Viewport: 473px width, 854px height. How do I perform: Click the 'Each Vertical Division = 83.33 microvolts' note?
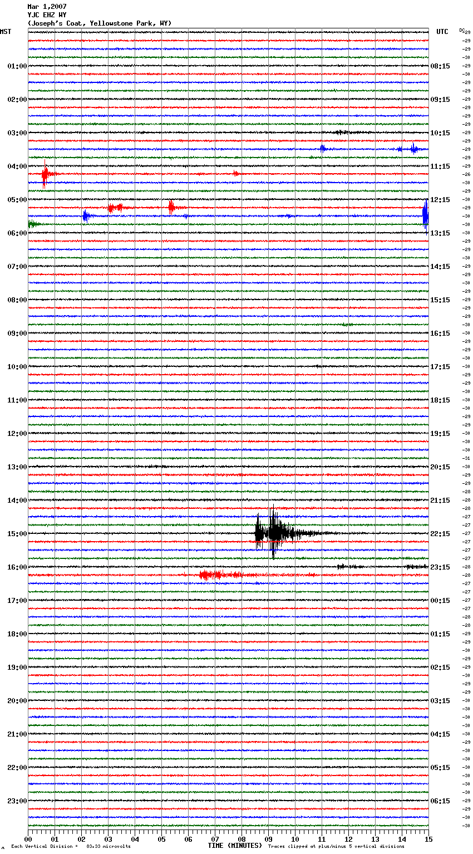click(71, 847)
